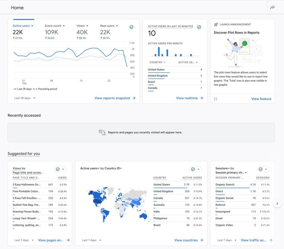Viewport: 284px width, 249px height.
Task: Open the Insights sparkline icon in header
Action: tap(272, 7)
